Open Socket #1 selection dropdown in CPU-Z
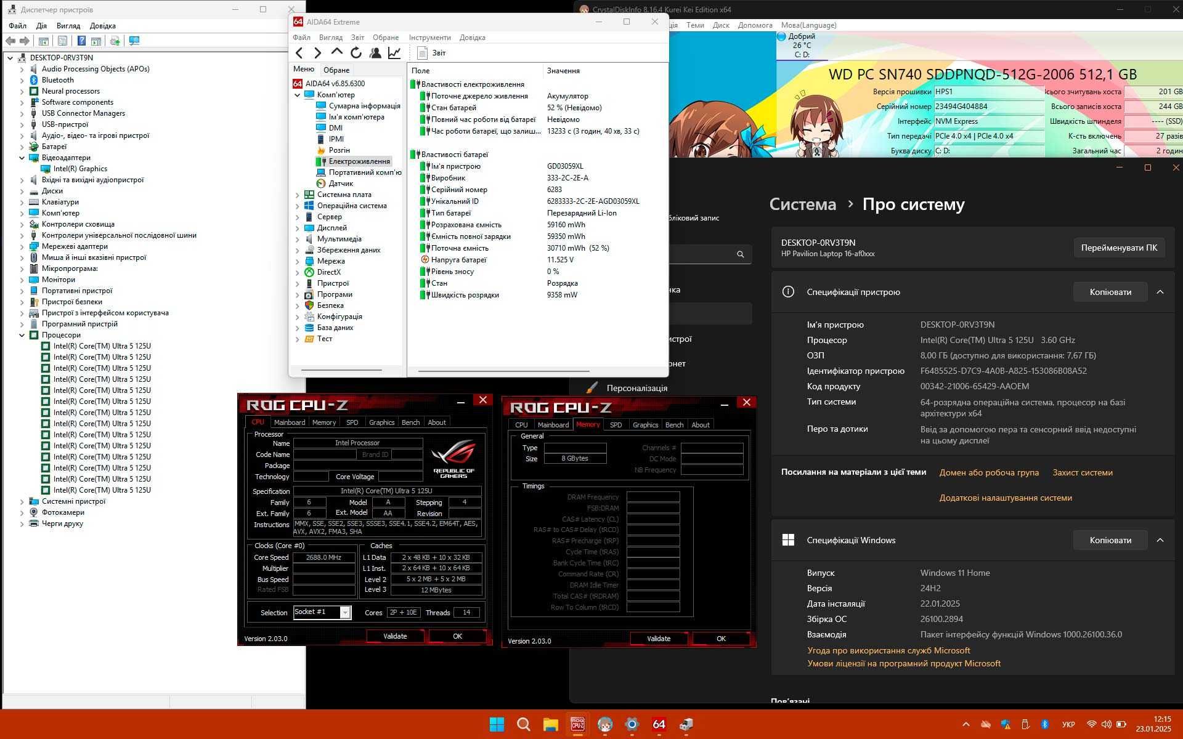 345,612
